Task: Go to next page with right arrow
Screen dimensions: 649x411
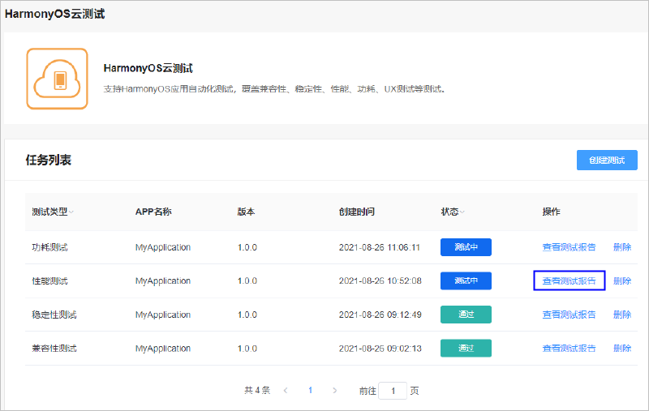Action: click(334, 390)
